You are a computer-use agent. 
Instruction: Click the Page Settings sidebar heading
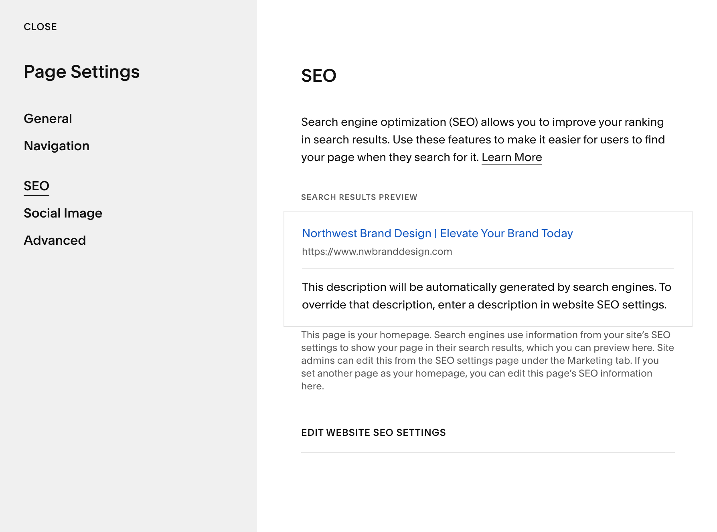[x=82, y=72]
